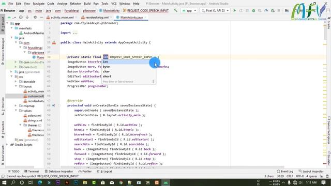The image size is (331, 186).
Task: Select 'short' in the completion popup
Action: pos(129,76)
